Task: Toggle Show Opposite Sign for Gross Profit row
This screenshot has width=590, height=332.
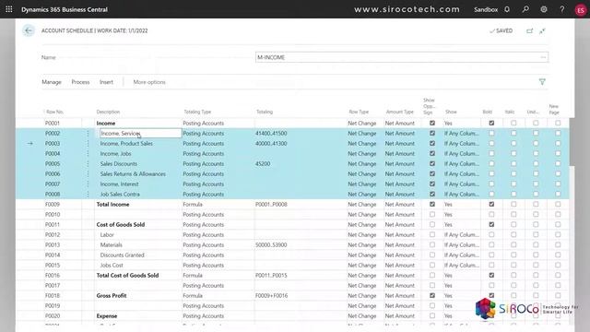Action: [432, 296]
